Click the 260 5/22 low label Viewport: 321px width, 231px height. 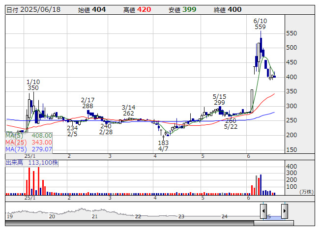(x=231, y=124)
